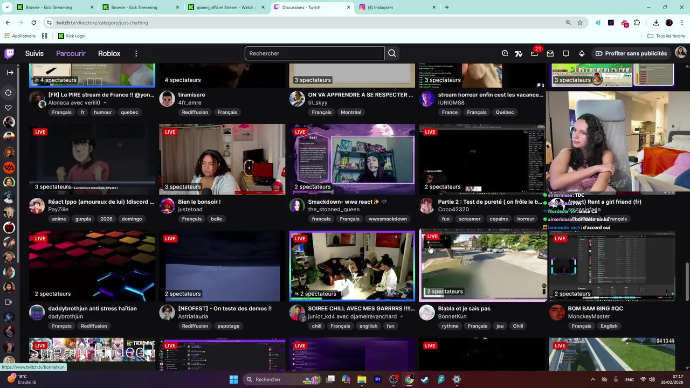The width and height of the screenshot is (690, 388).
Task: Go back with browser back arrow
Action: tap(8, 23)
